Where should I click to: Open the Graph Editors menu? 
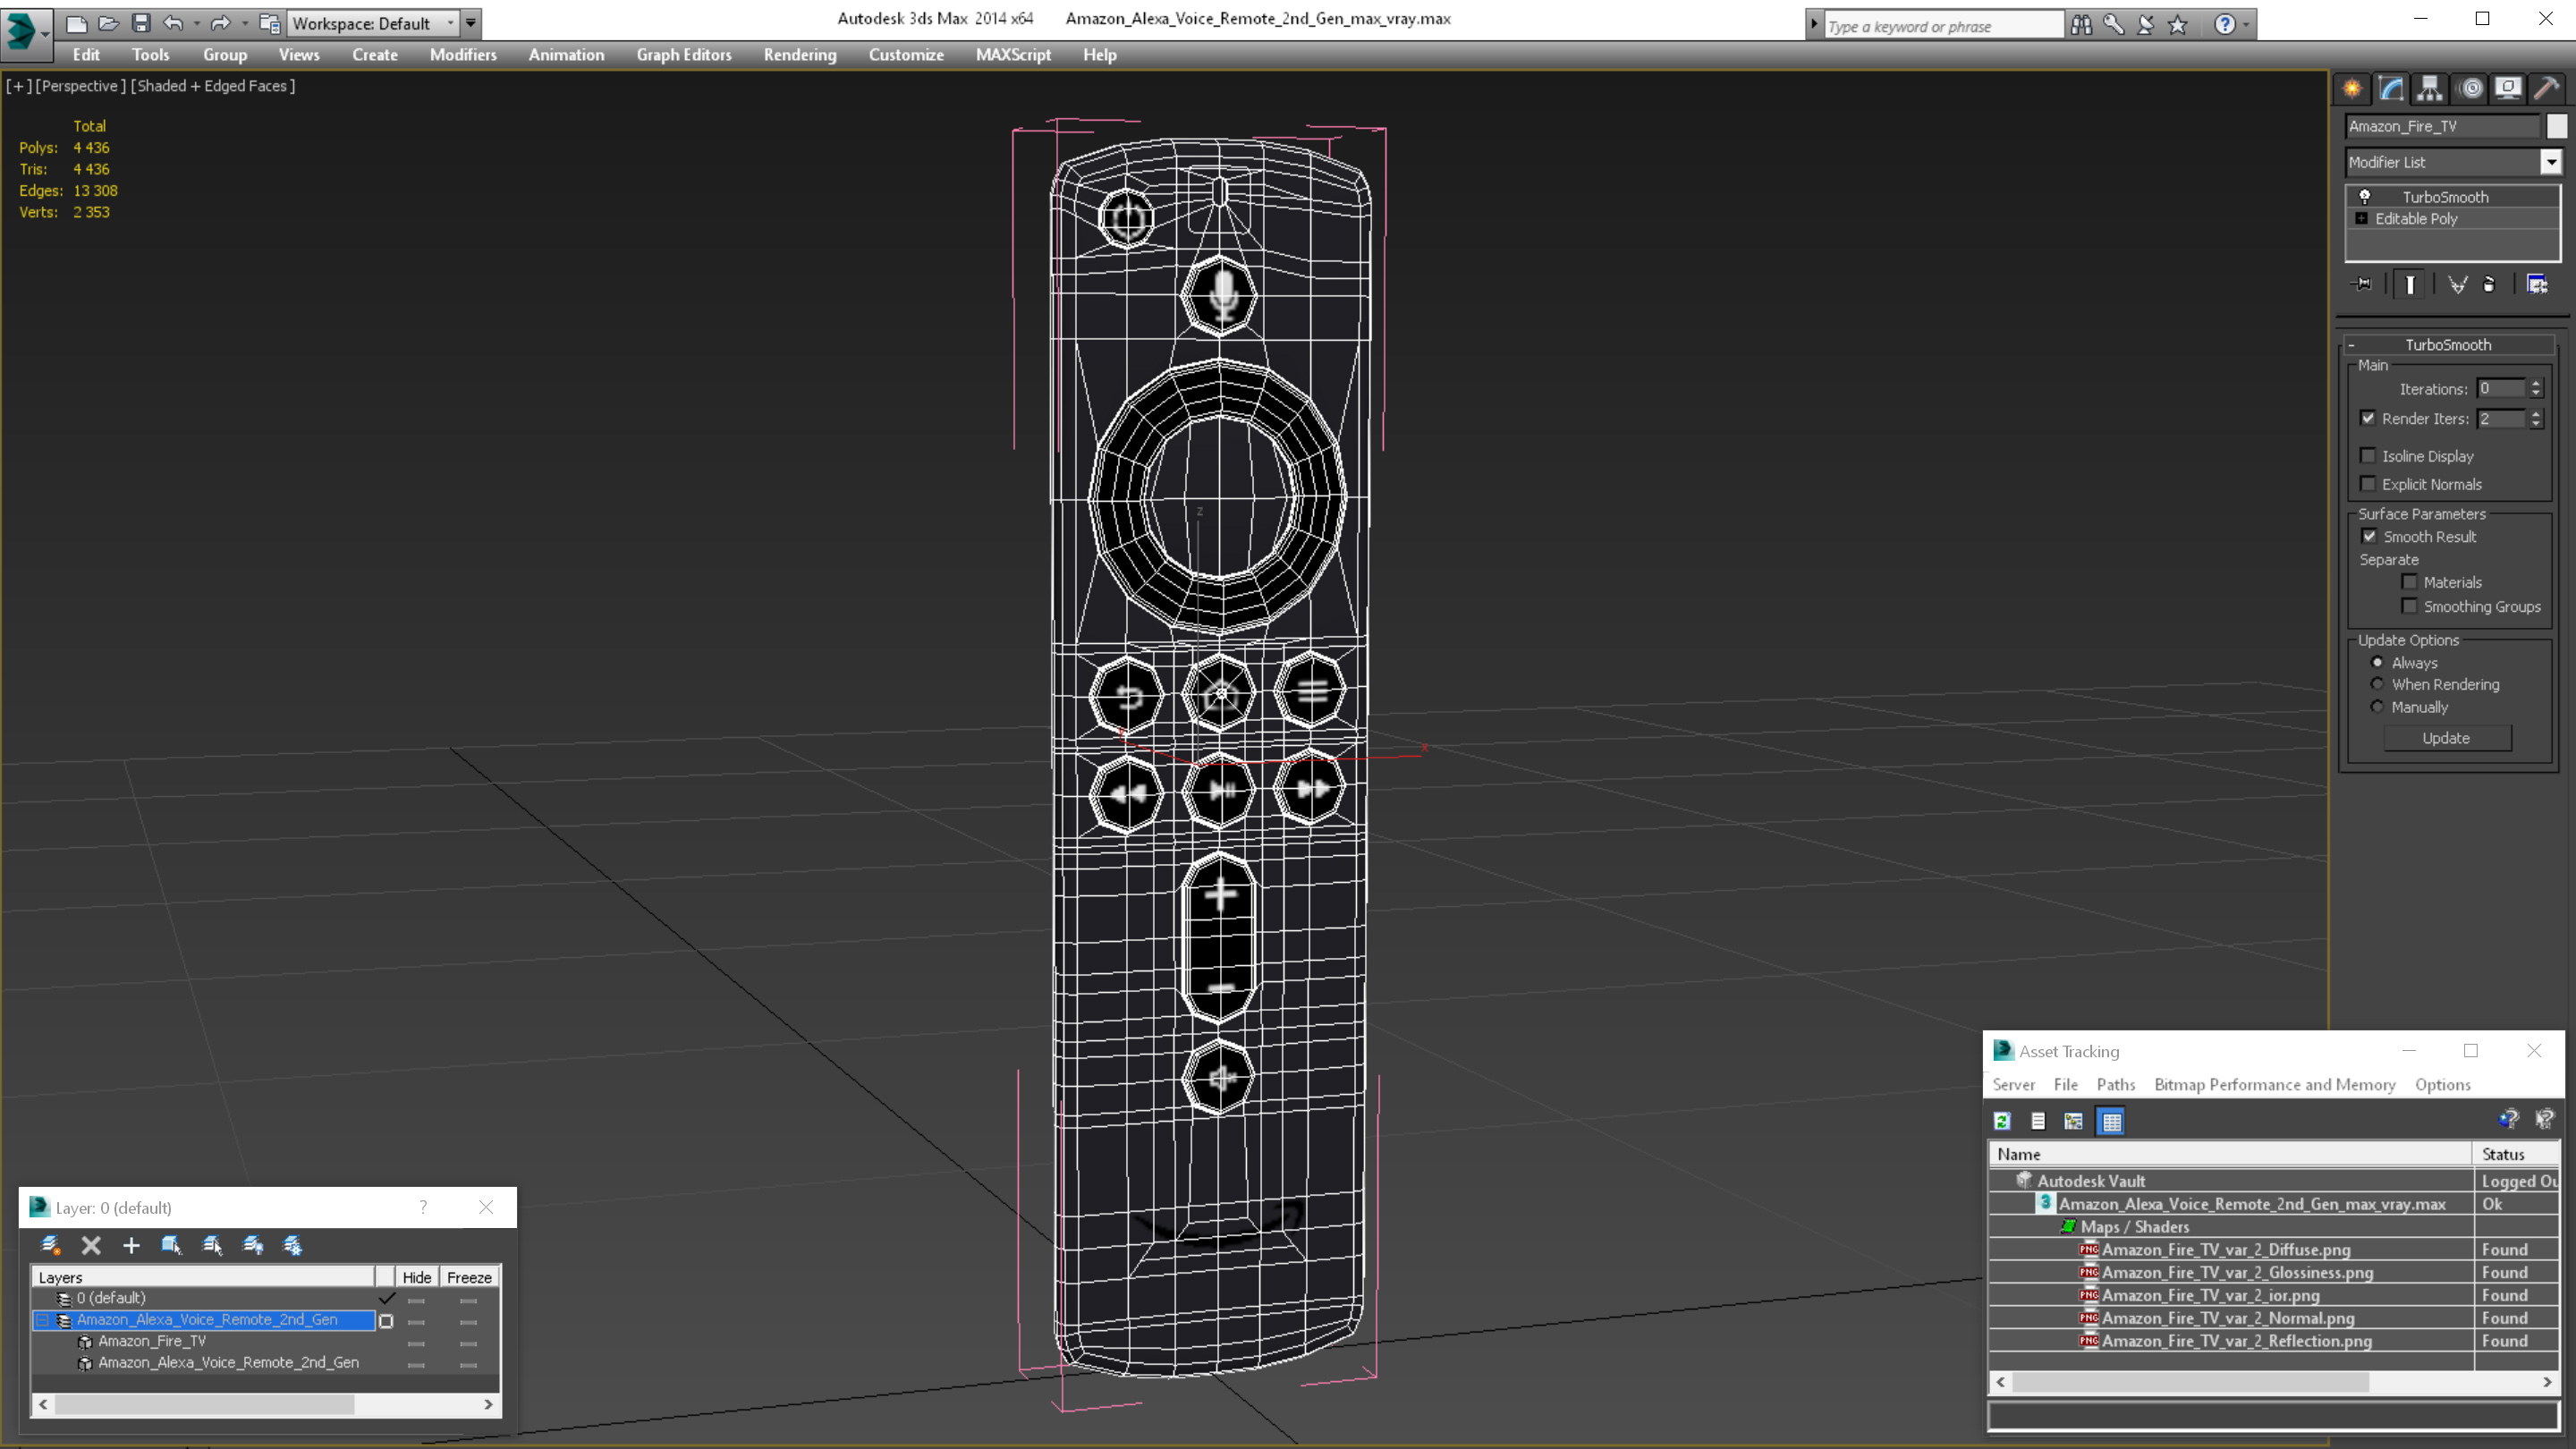684,54
